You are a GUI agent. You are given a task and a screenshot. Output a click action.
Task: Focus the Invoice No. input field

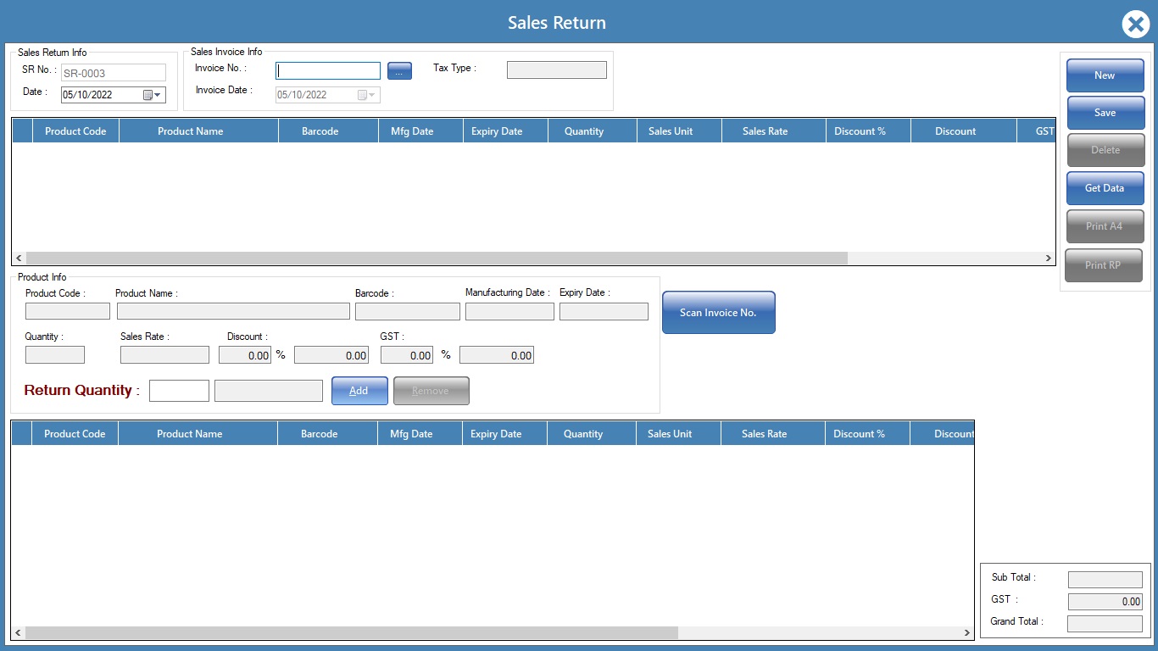click(328, 71)
